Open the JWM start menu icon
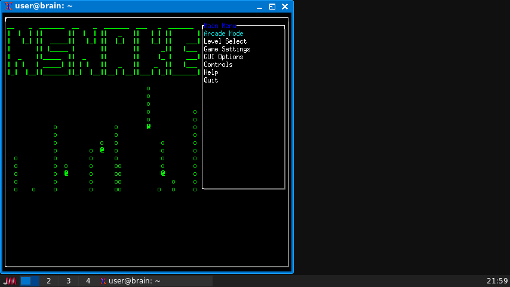The image size is (510, 287). [10, 281]
